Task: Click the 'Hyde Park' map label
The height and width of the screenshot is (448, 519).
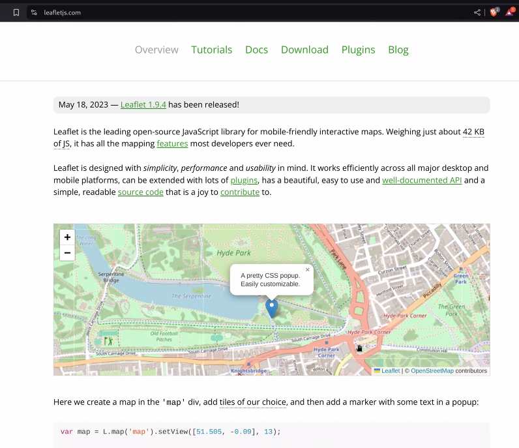Action: pos(233,253)
